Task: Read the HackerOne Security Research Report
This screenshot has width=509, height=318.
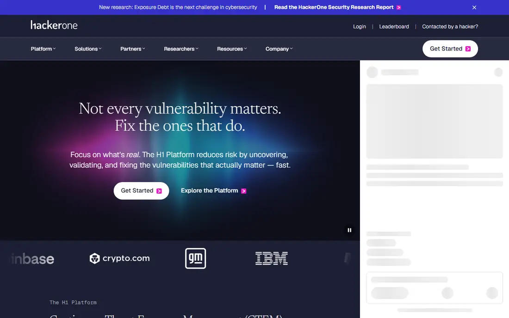Action: 337,7
